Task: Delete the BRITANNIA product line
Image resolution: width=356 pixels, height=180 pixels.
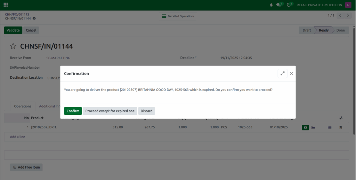Action: pyautogui.click(x=341, y=128)
